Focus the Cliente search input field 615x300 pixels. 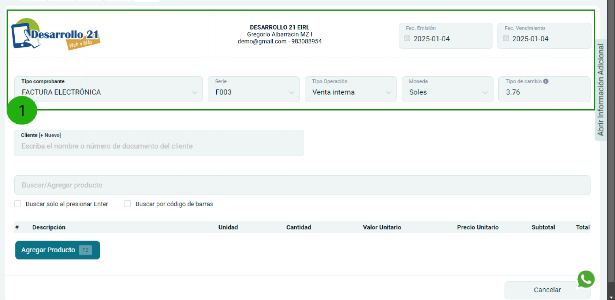pyautogui.click(x=159, y=146)
